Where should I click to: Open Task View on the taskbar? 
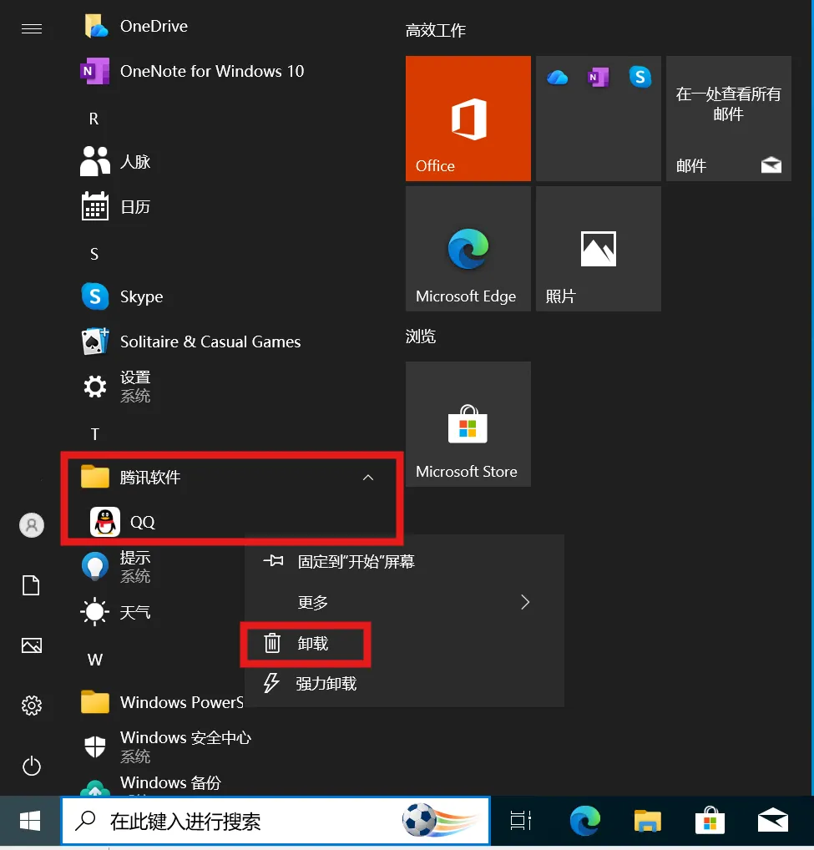coord(520,822)
